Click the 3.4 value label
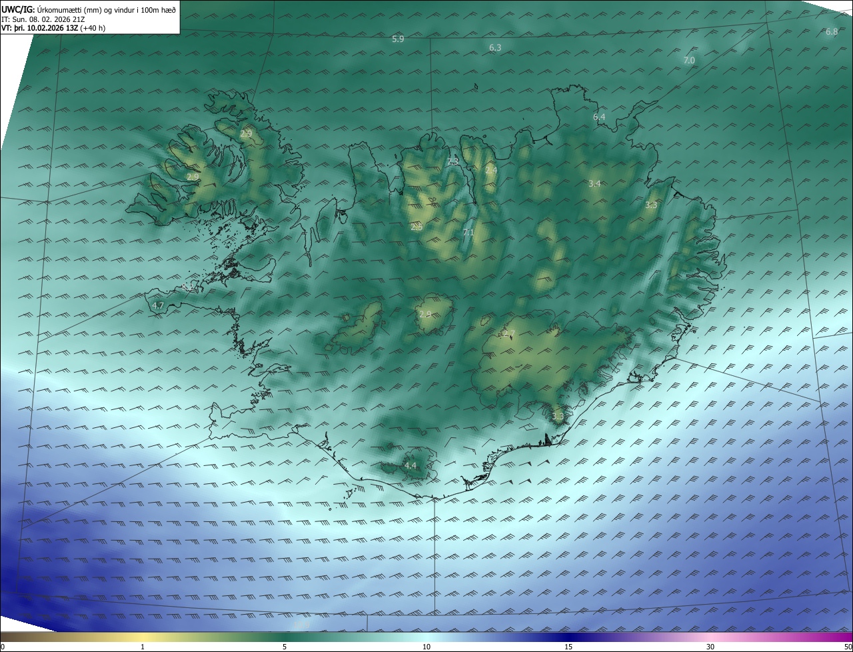The width and height of the screenshot is (853, 652). pos(594,183)
